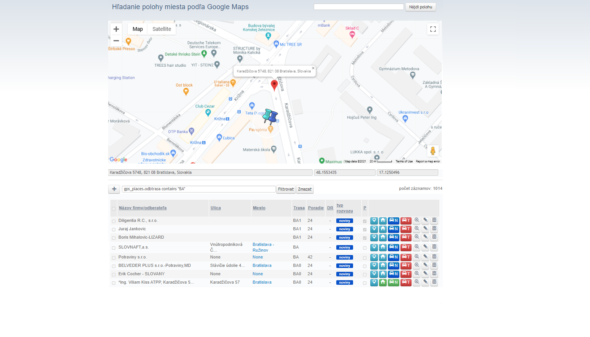Select the SLOVNAFT,a.s. row checkbox
The height and width of the screenshot is (337, 590).
[x=113, y=248]
